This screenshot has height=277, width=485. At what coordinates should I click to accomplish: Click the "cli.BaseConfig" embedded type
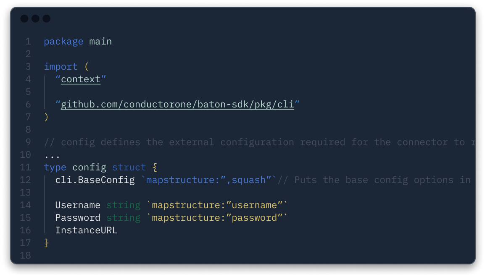(95, 180)
